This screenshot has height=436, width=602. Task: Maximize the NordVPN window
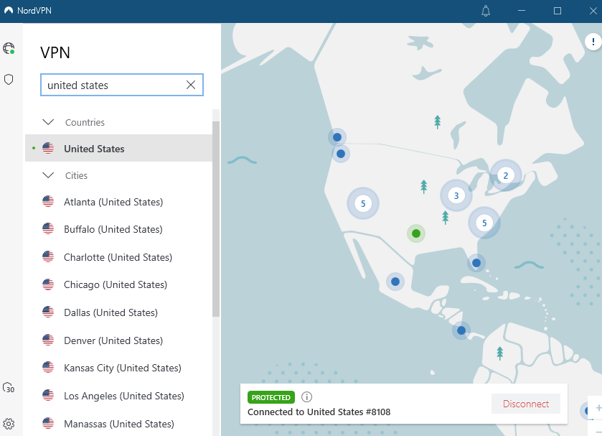pyautogui.click(x=558, y=11)
